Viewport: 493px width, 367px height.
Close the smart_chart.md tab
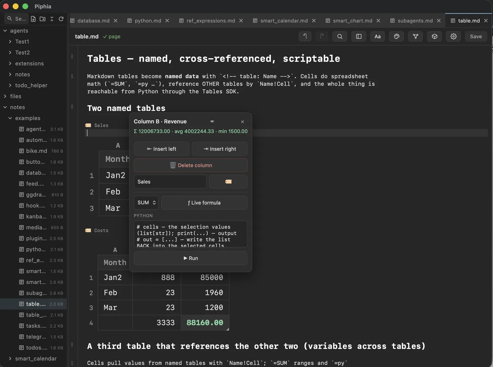click(x=378, y=21)
